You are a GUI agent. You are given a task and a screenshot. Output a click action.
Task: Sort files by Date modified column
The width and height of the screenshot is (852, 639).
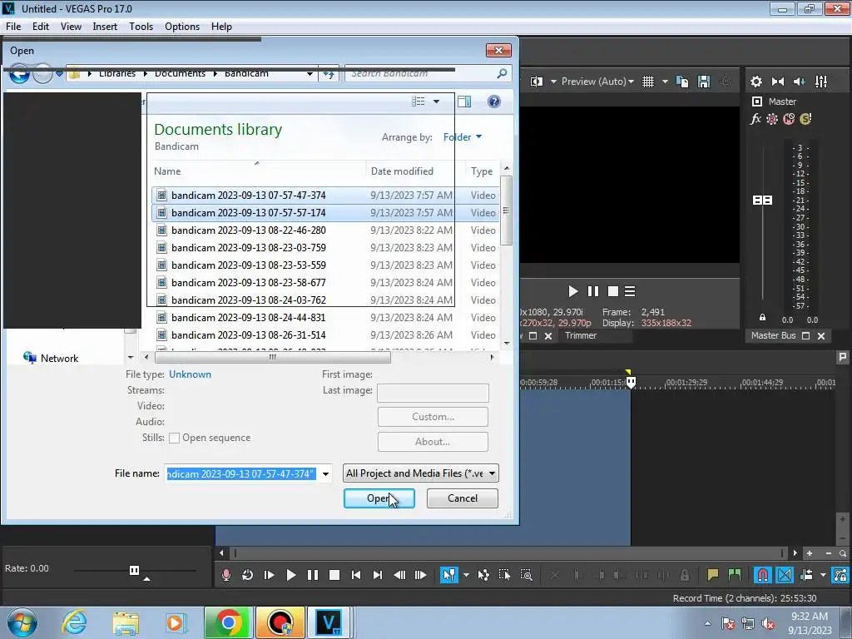click(402, 171)
